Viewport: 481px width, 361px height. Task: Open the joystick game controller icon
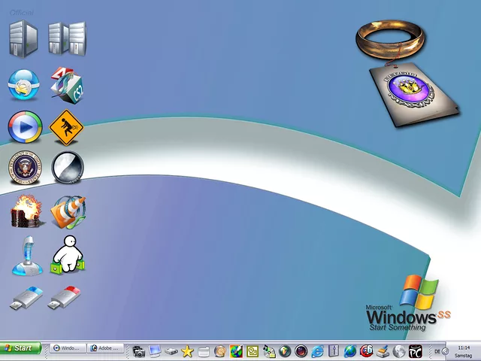[26, 256]
